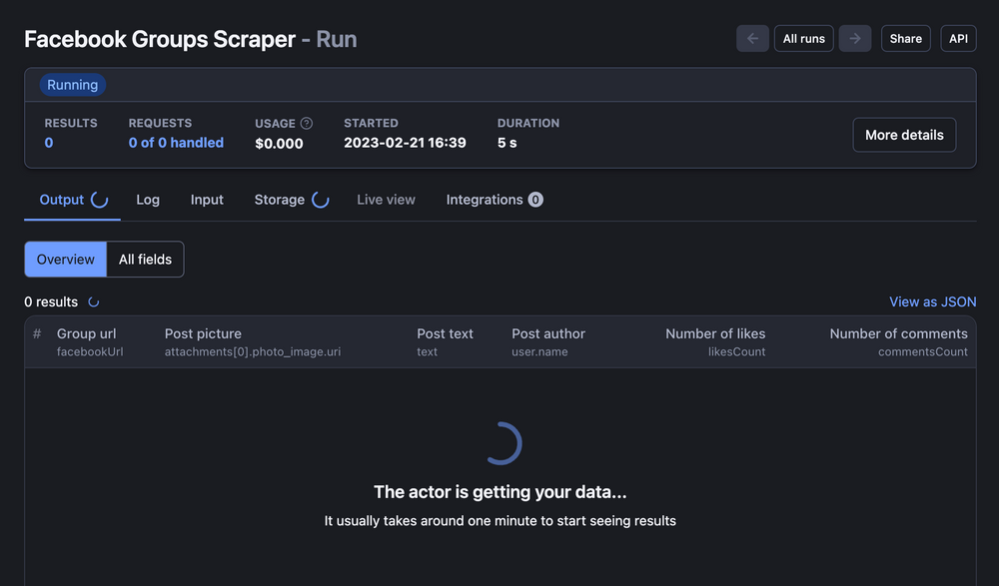Click the loading spinner beside 0 results

(94, 301)
